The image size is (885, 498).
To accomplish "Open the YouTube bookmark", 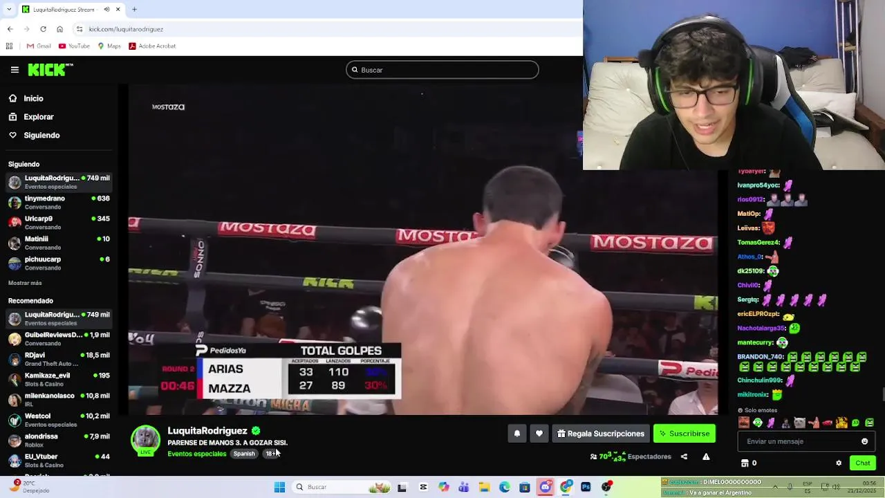I will coord(74,46).
